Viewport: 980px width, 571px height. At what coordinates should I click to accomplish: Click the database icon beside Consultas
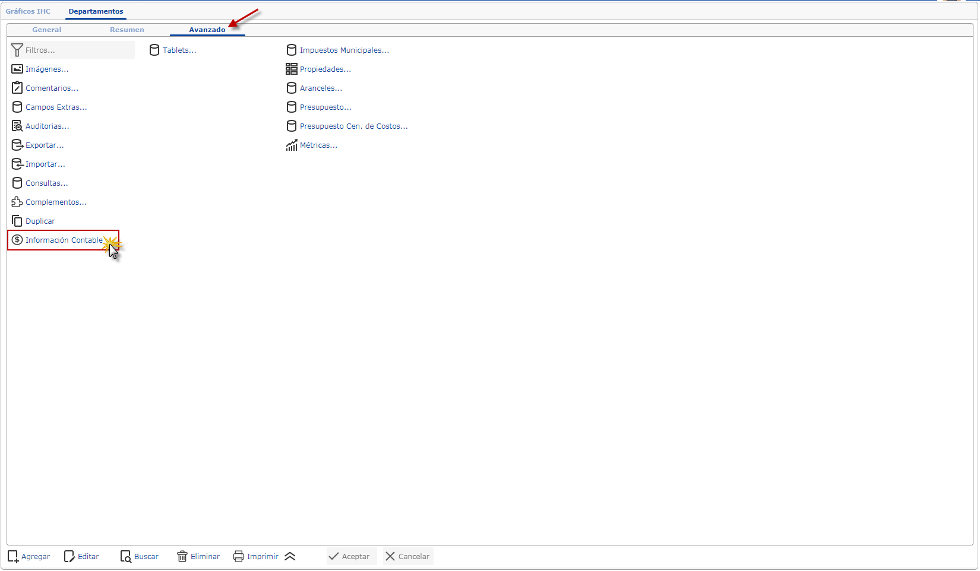[x=17, y=183]
